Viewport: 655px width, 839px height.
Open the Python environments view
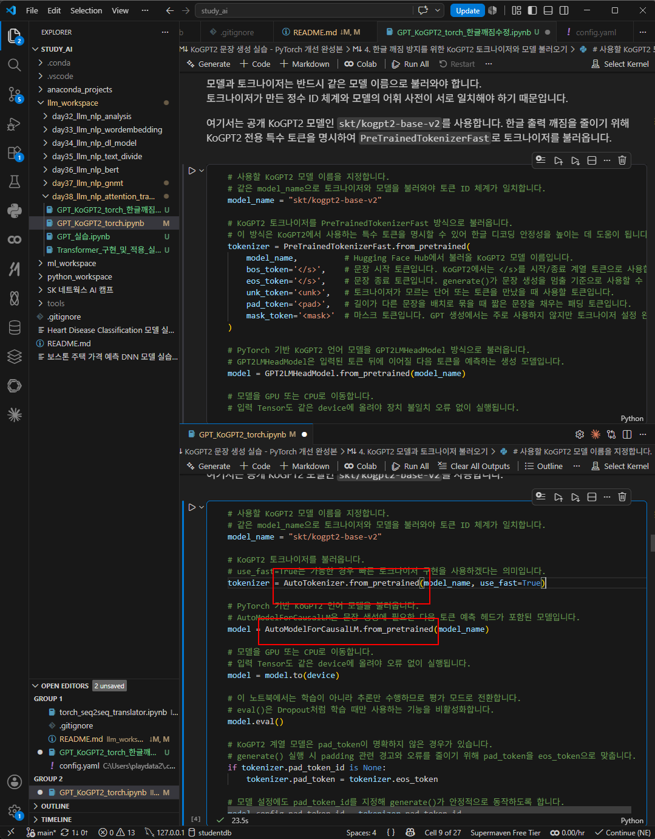pos(15,210)
